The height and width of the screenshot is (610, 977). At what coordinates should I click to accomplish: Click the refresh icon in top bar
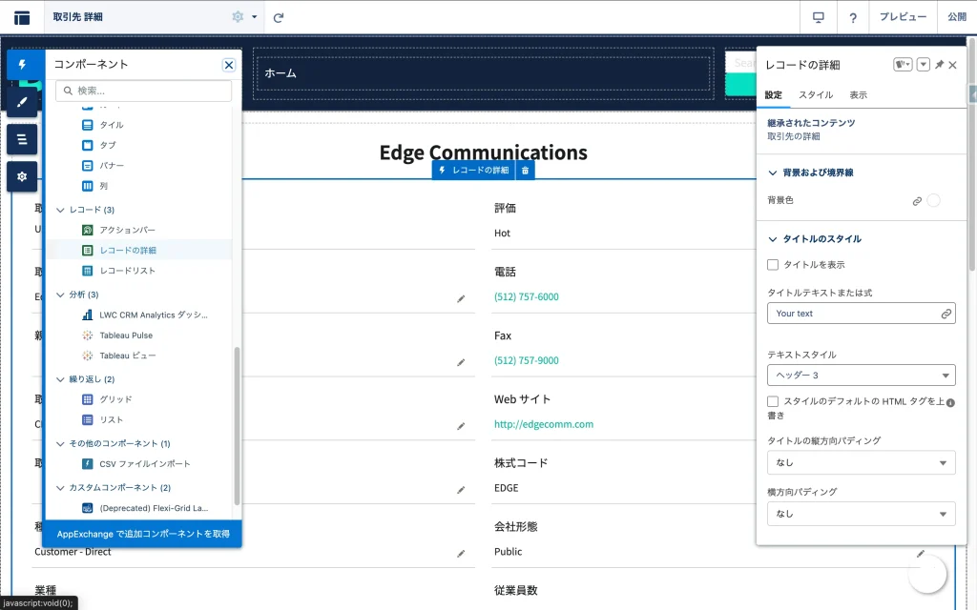[x=279, y=17]
